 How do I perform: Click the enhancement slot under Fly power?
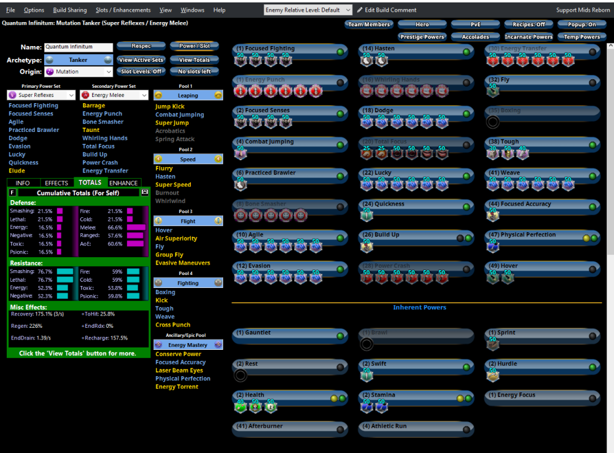(x=492, y=91)
